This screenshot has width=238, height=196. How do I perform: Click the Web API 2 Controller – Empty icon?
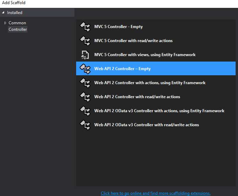coord(85,69)
